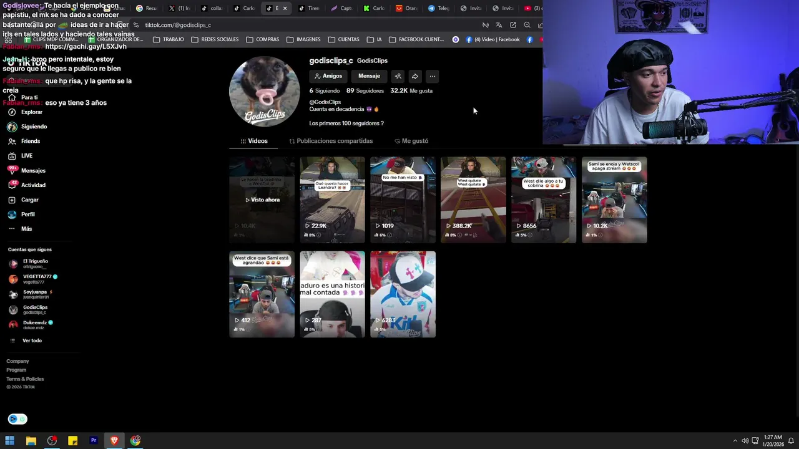The height and width of the screenshot is (449, 799).
Task: Expand Company footer section
Action: 17,361
